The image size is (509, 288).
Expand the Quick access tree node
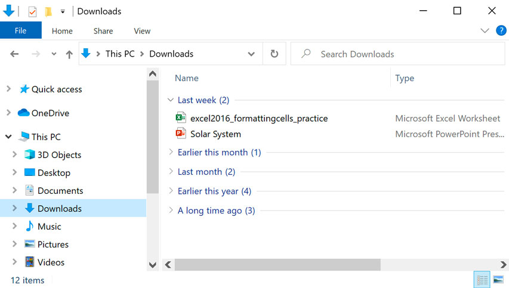coord(8,89)
